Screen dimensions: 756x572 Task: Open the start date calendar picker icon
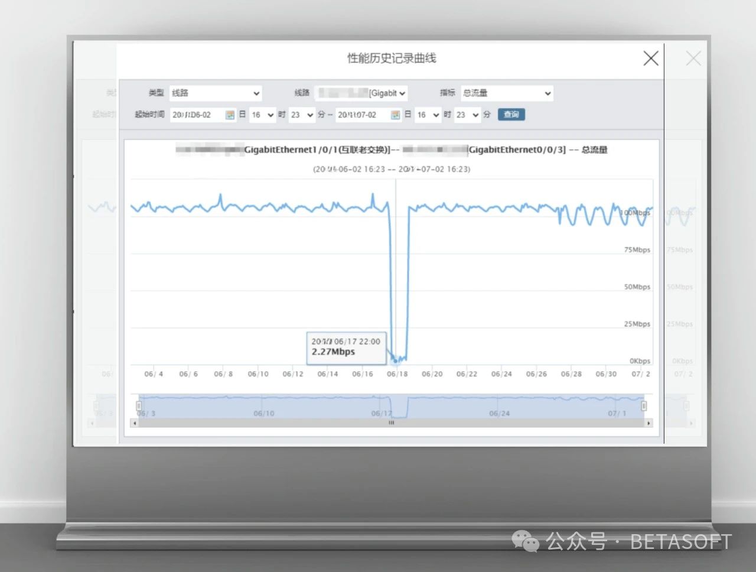click(x=230, y=115)
